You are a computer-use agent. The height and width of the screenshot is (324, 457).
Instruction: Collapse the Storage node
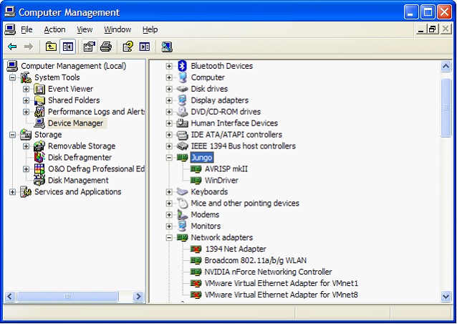point(12,135)
